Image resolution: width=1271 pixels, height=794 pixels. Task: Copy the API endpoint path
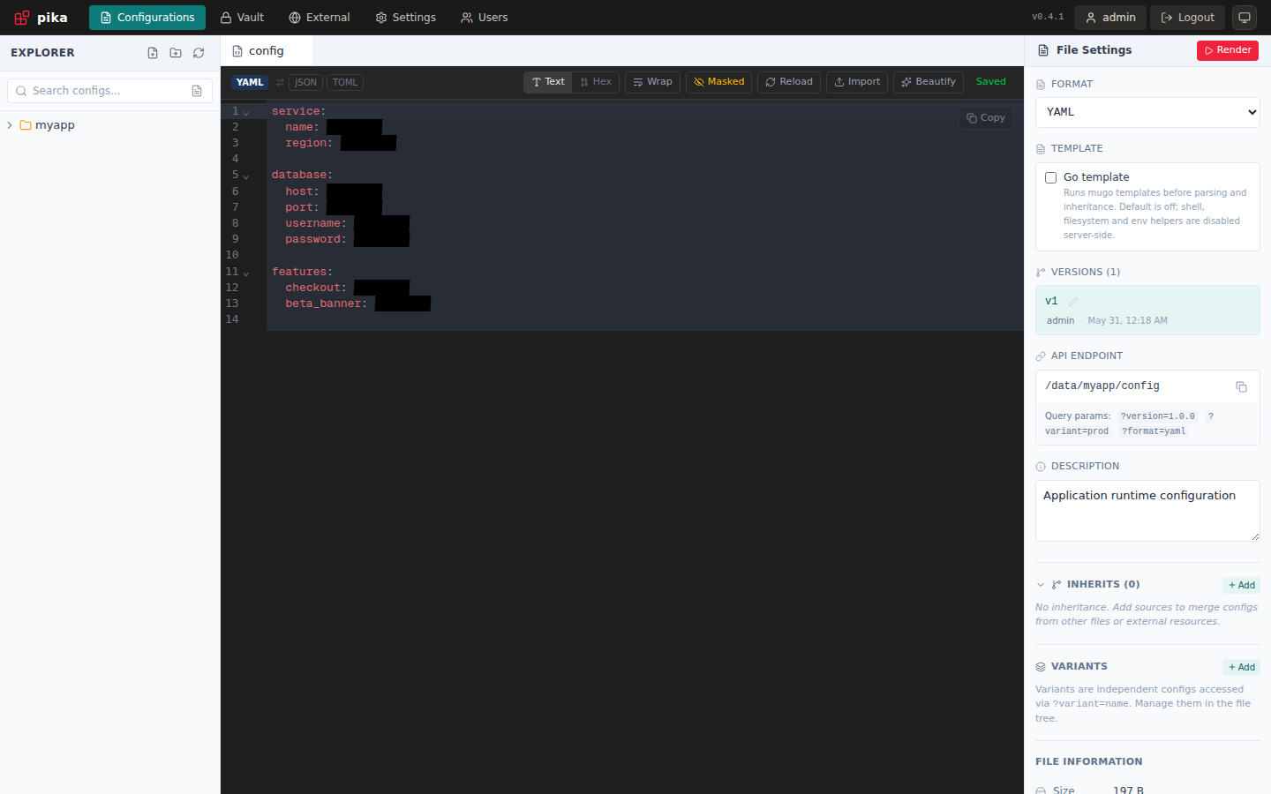[1241, 386]
